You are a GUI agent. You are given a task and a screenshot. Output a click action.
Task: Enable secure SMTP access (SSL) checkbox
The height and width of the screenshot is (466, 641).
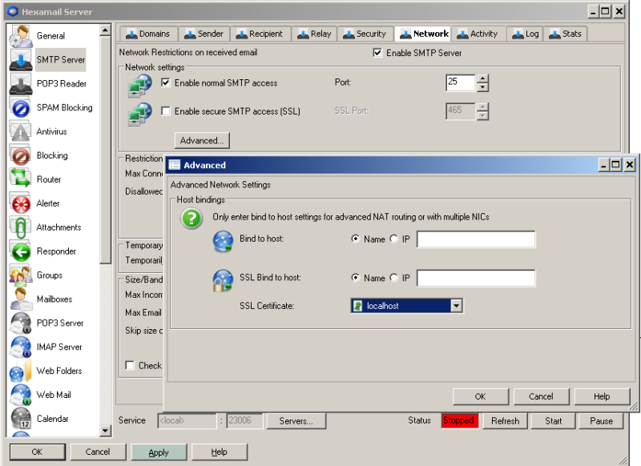pyautogui.click(x=166, y=111)
